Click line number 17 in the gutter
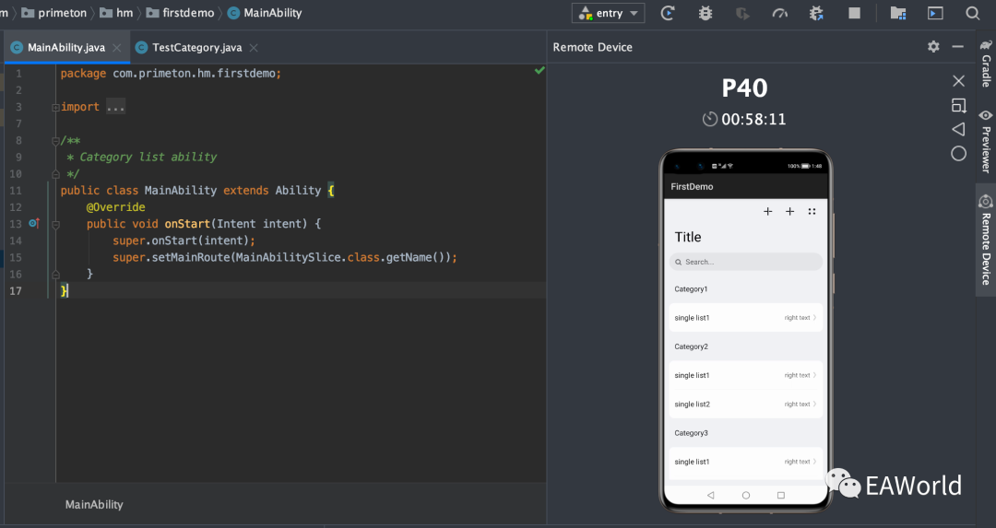 16,290
